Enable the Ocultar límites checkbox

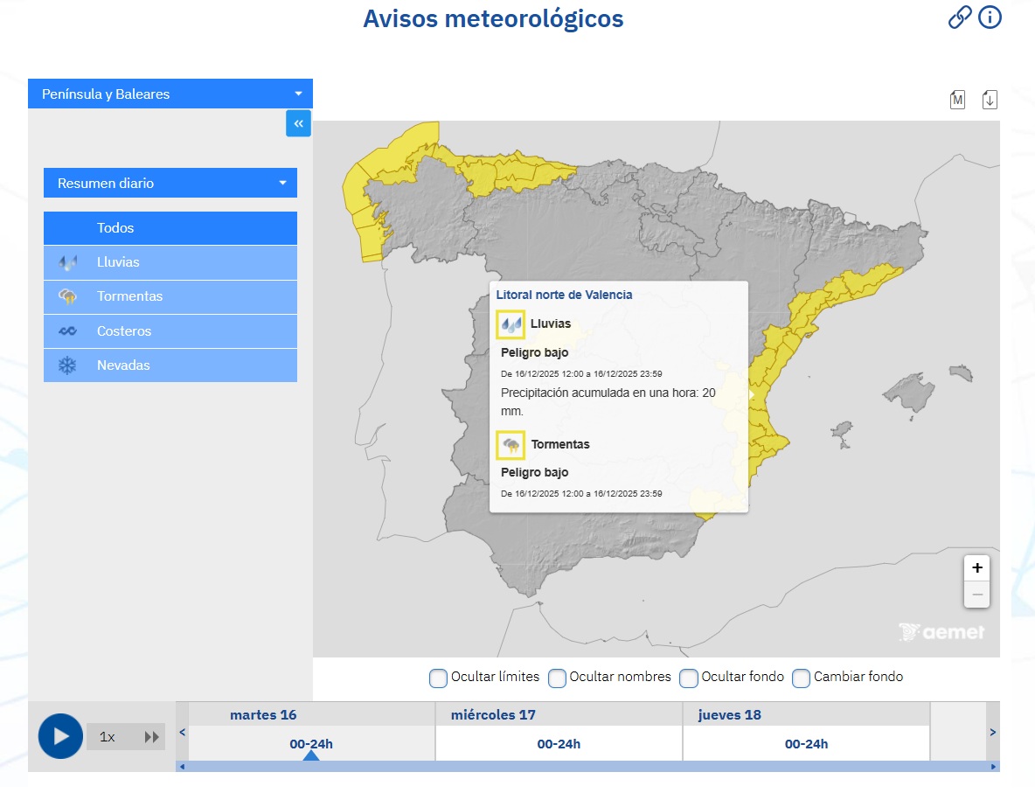[438, 678]
